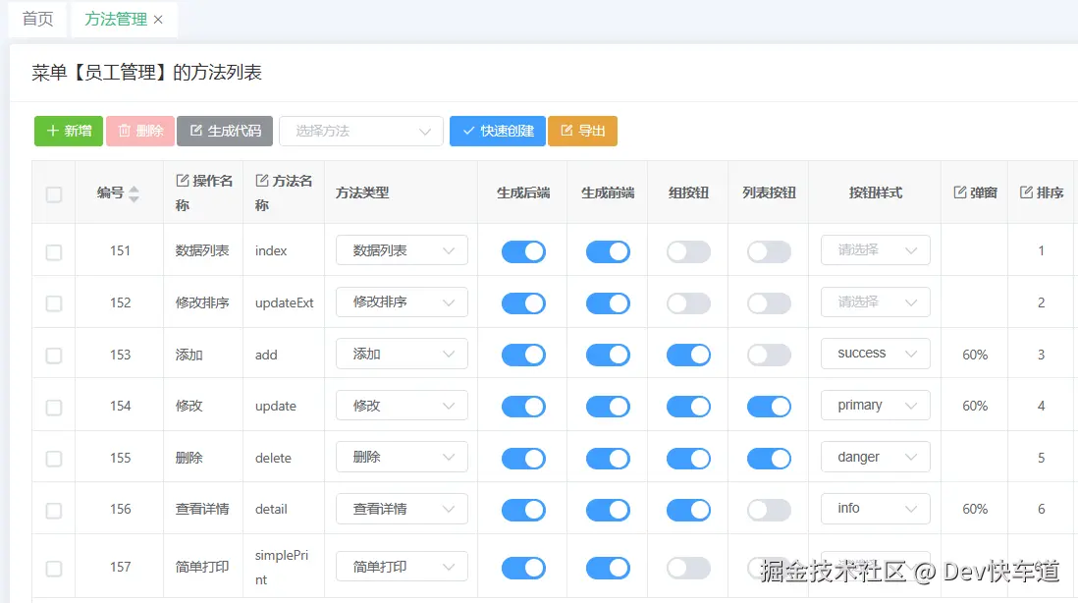Check the checkbox for row 155
1078x603 pixels.
(54, 459)
